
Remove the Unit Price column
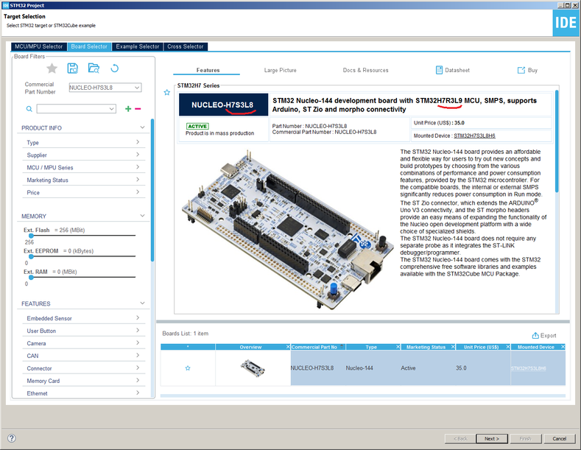(x=507, y=347)
